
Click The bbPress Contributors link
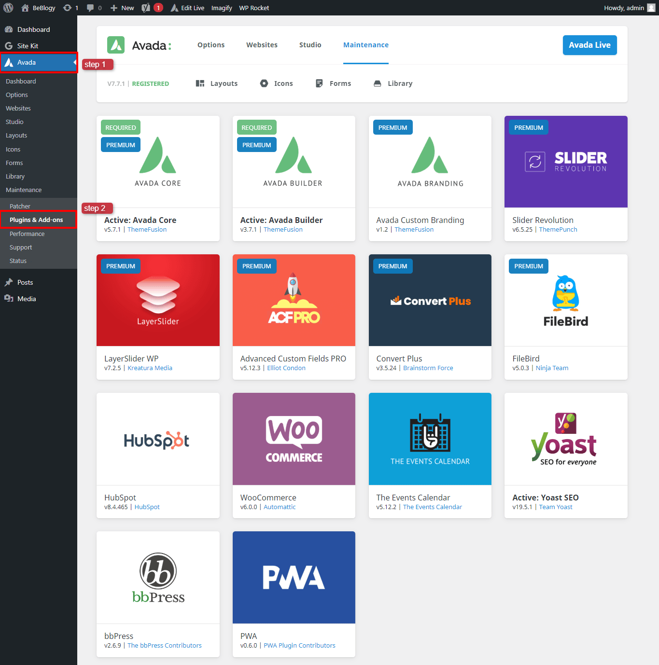coord(165,646)
